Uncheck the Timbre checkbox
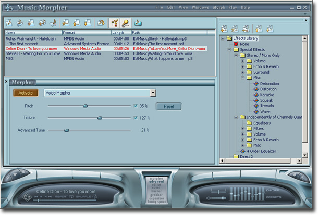318x215 pixels. (136, 118)
